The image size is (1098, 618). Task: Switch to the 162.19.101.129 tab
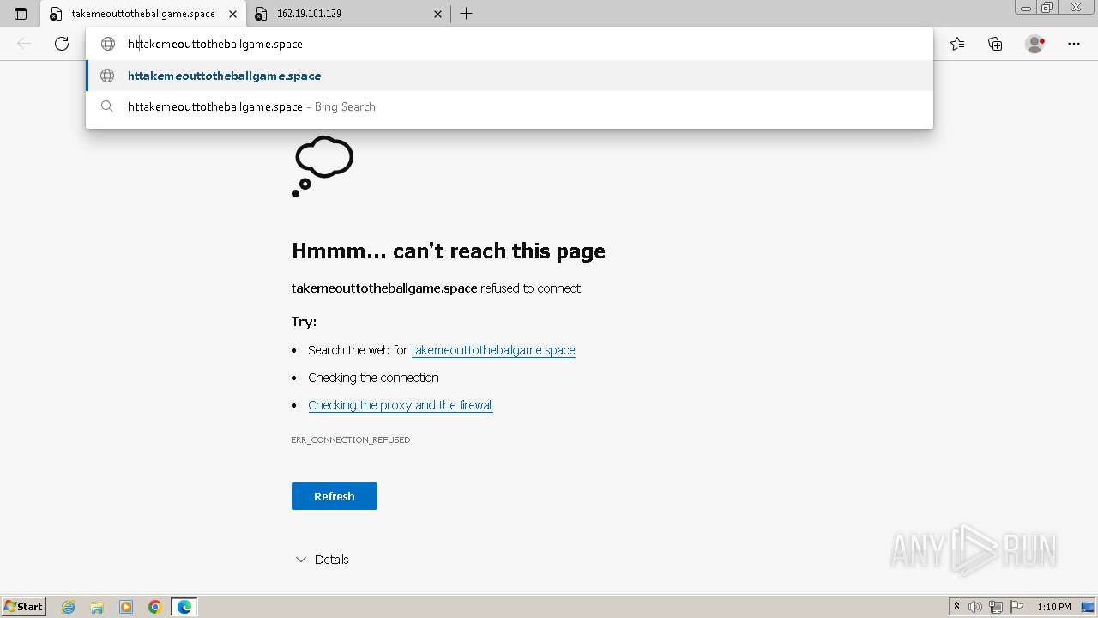pyautogui.click(x=348, y=14)
